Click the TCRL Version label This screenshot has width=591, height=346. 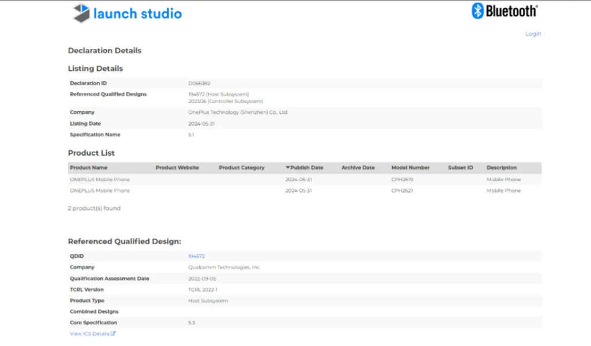tap(87, 290)
